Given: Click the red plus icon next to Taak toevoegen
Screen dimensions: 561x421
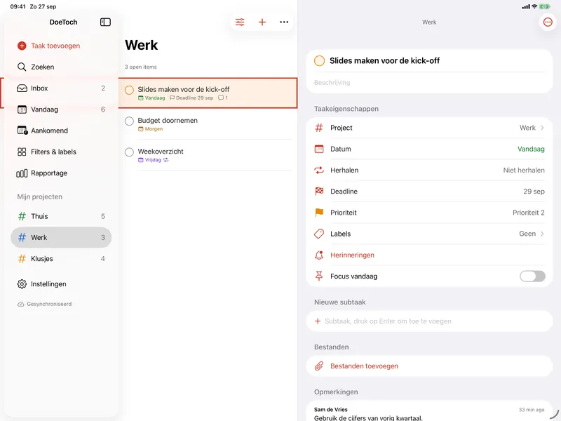Looking at the screenshot, I should [x=22, y=46].
